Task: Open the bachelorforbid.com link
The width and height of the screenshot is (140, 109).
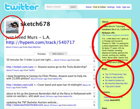Action: [25, 105]
